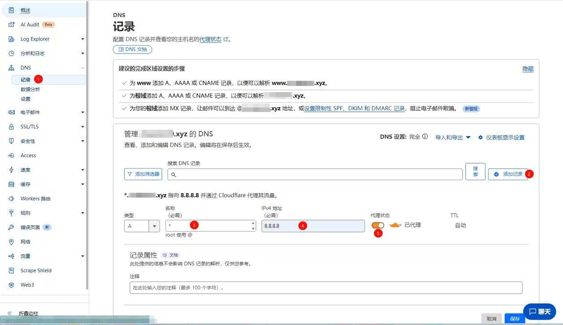Screen dimensions: 563x325
Task: Click the Web3 sidebar icon
Action: tap(12, 285)
